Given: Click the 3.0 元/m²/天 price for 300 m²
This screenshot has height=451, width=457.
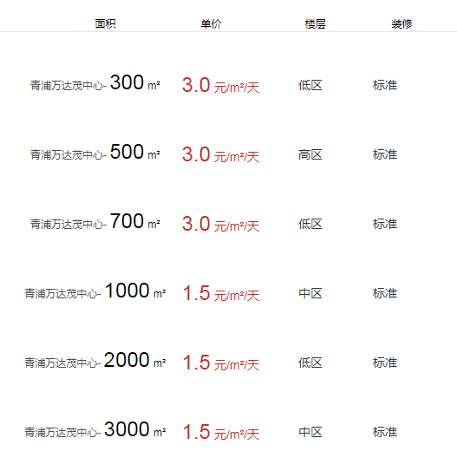Looking at the screenshot, I should pyautogui.click(x=220, y=85).
